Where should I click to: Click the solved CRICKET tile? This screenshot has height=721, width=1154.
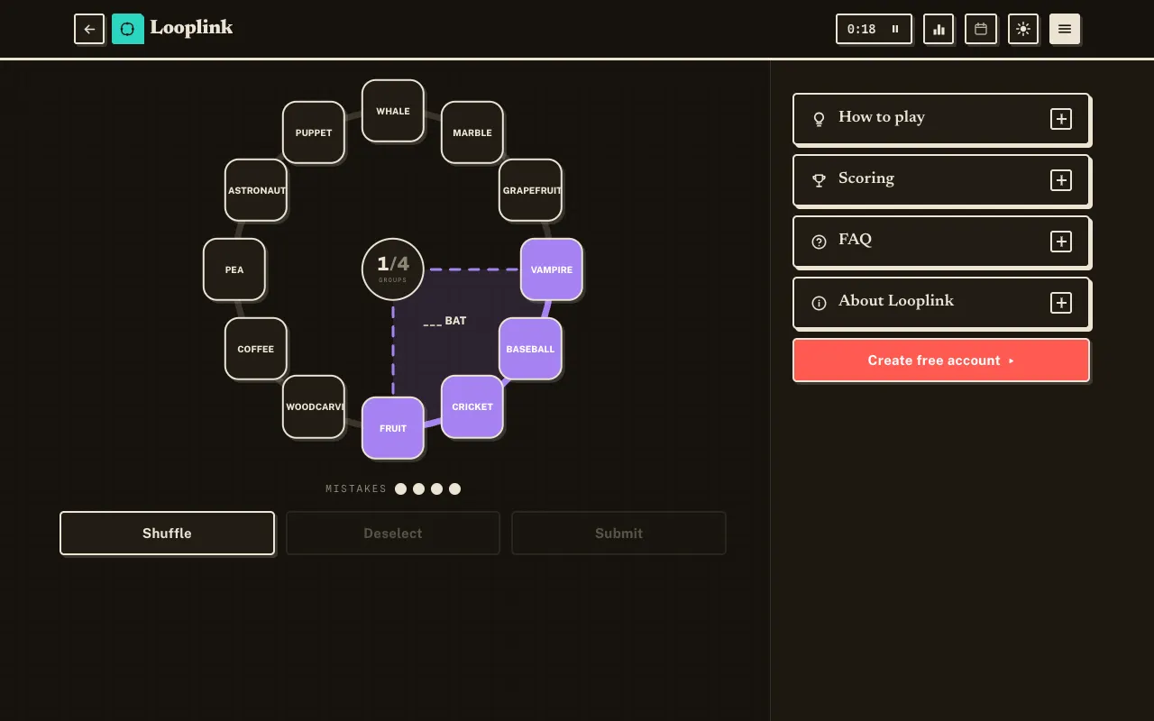pos(472,406)
